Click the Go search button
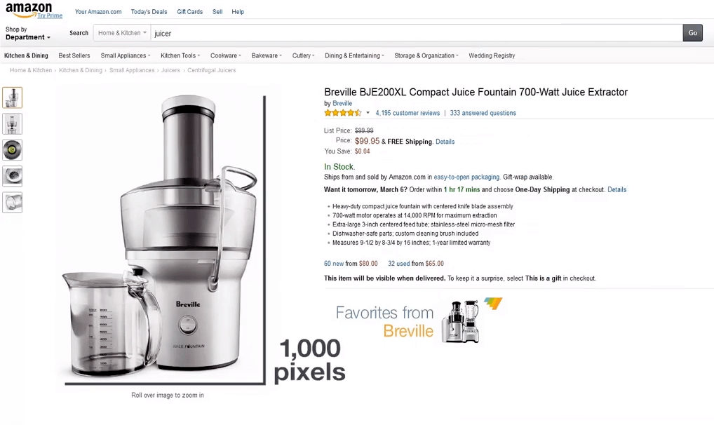Viewport: 714px width, 425px height. [x=692, y=33]
